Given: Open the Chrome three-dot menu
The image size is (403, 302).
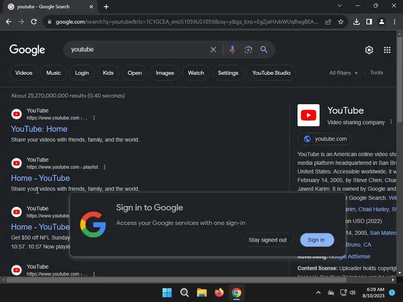Looking at the screenshot, I should point(394,22).
